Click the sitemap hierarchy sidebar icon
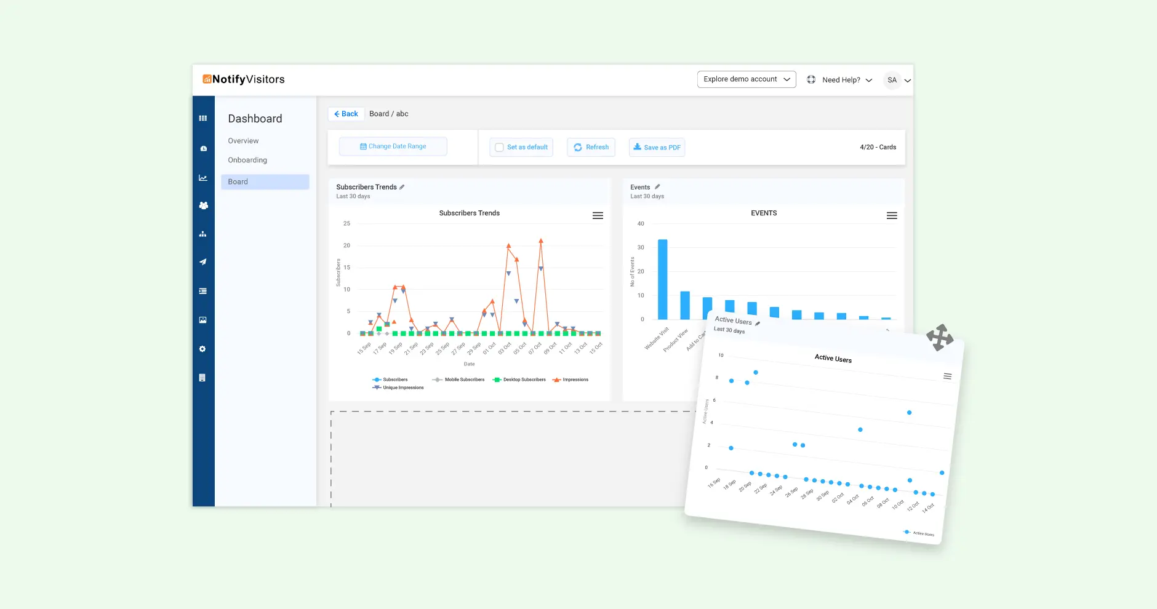The width and height of the screenshot is (1157, 609). (x=203, y=234)
